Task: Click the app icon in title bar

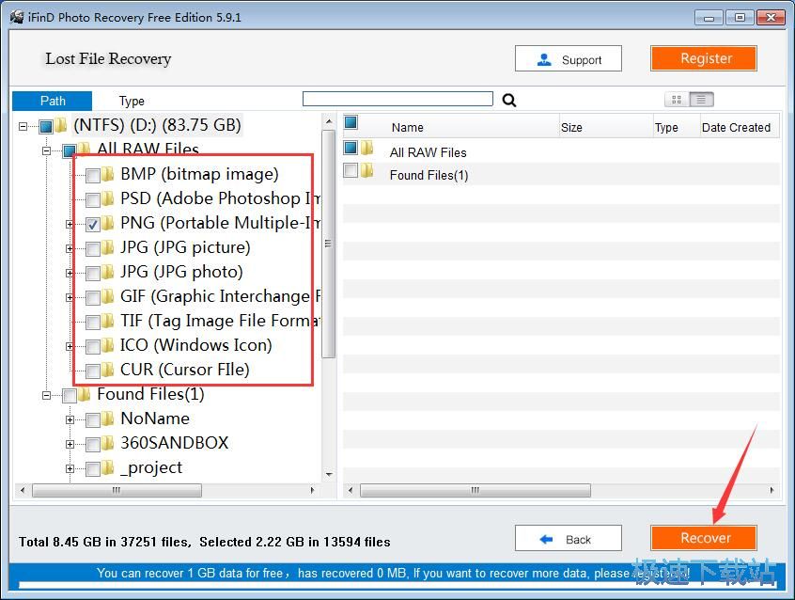Action: (x=17, y=17)
